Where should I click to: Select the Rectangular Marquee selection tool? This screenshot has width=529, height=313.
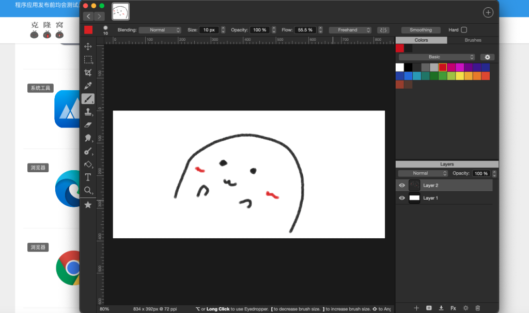[88, 60]
